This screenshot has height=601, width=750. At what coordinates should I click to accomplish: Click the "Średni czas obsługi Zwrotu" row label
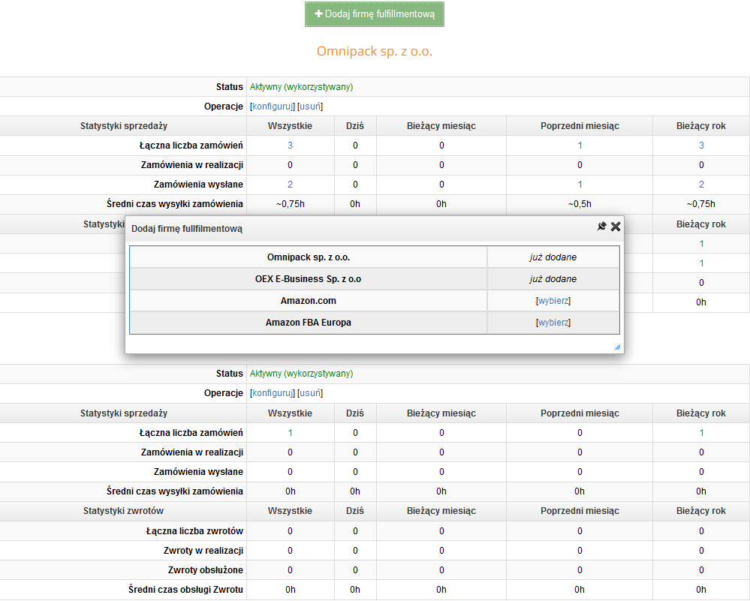point(185,590)
